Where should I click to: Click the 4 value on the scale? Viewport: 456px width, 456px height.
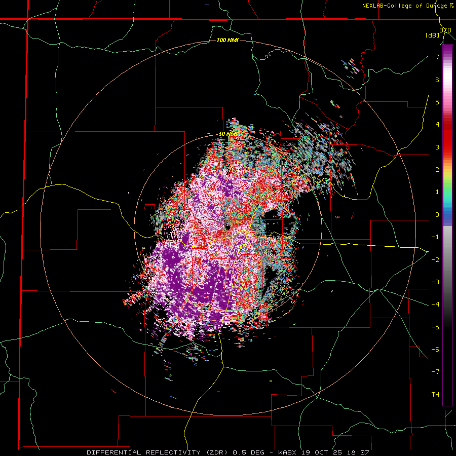click(x=437, y=125)
